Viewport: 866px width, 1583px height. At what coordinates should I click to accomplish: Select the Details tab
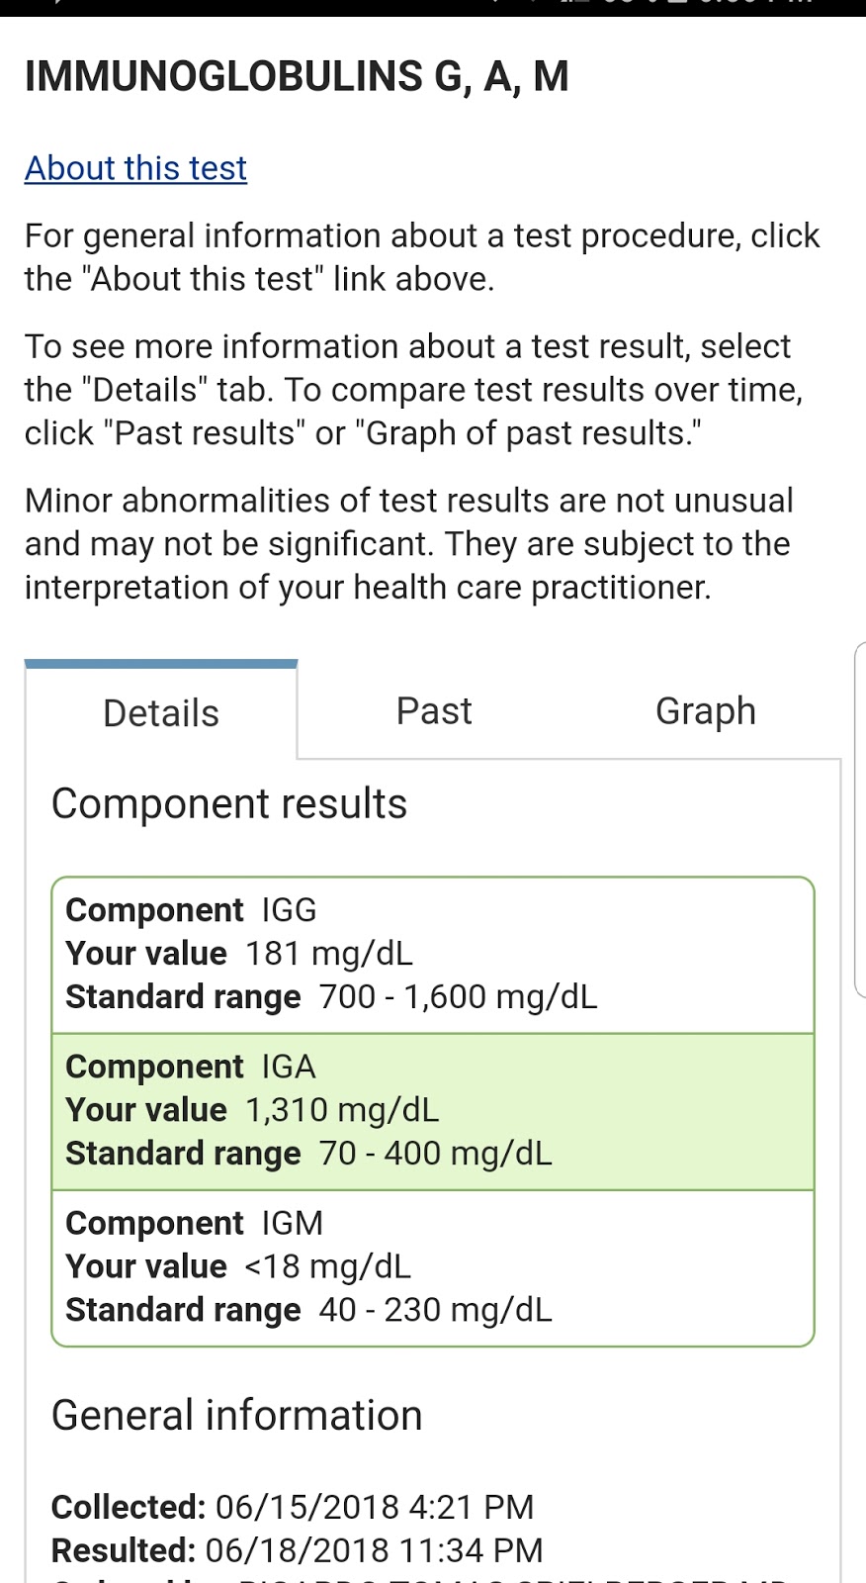pos(161,712)
